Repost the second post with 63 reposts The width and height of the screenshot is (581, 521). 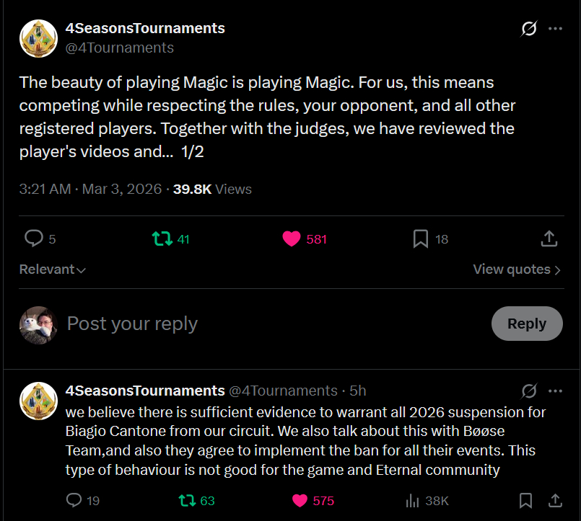(186, 500)
